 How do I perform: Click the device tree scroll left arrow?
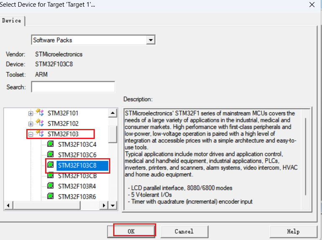(x=8, y=205)
